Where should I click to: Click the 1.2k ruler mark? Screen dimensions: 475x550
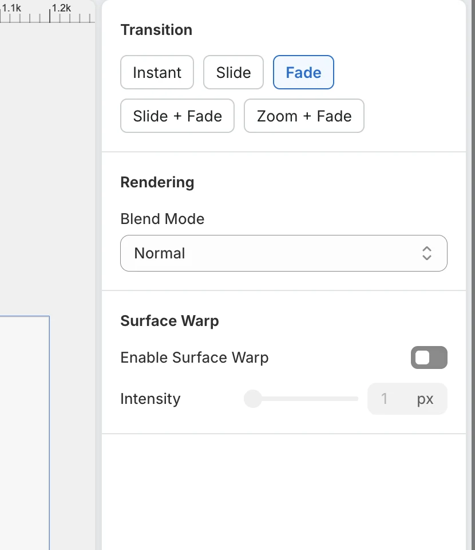62,8
